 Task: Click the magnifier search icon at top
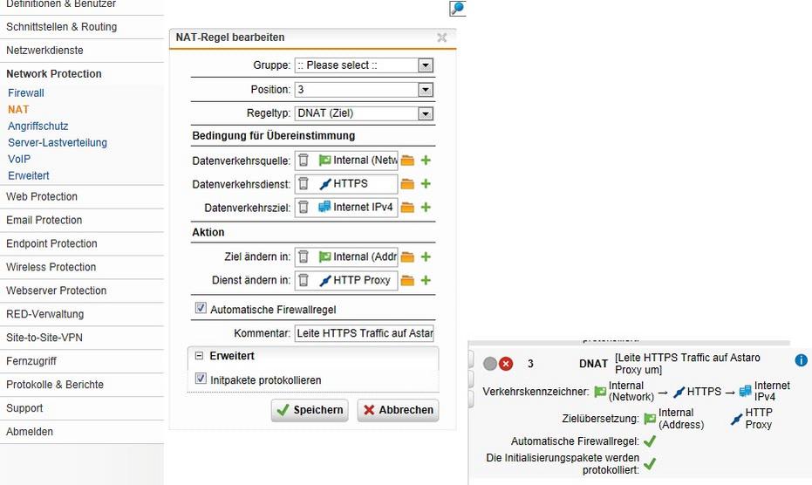tap(458, 9)
